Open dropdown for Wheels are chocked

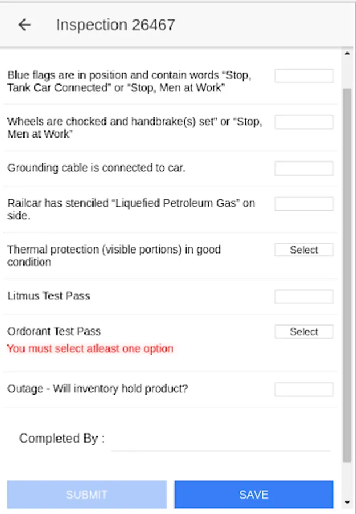click(x=304, y=122)
